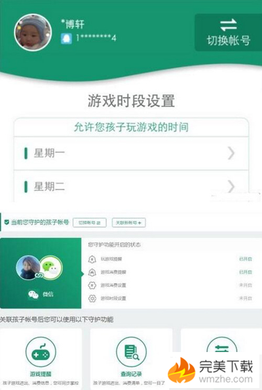Click the small 切换帐号 button in the guardian bar

[x=90, y=222]
